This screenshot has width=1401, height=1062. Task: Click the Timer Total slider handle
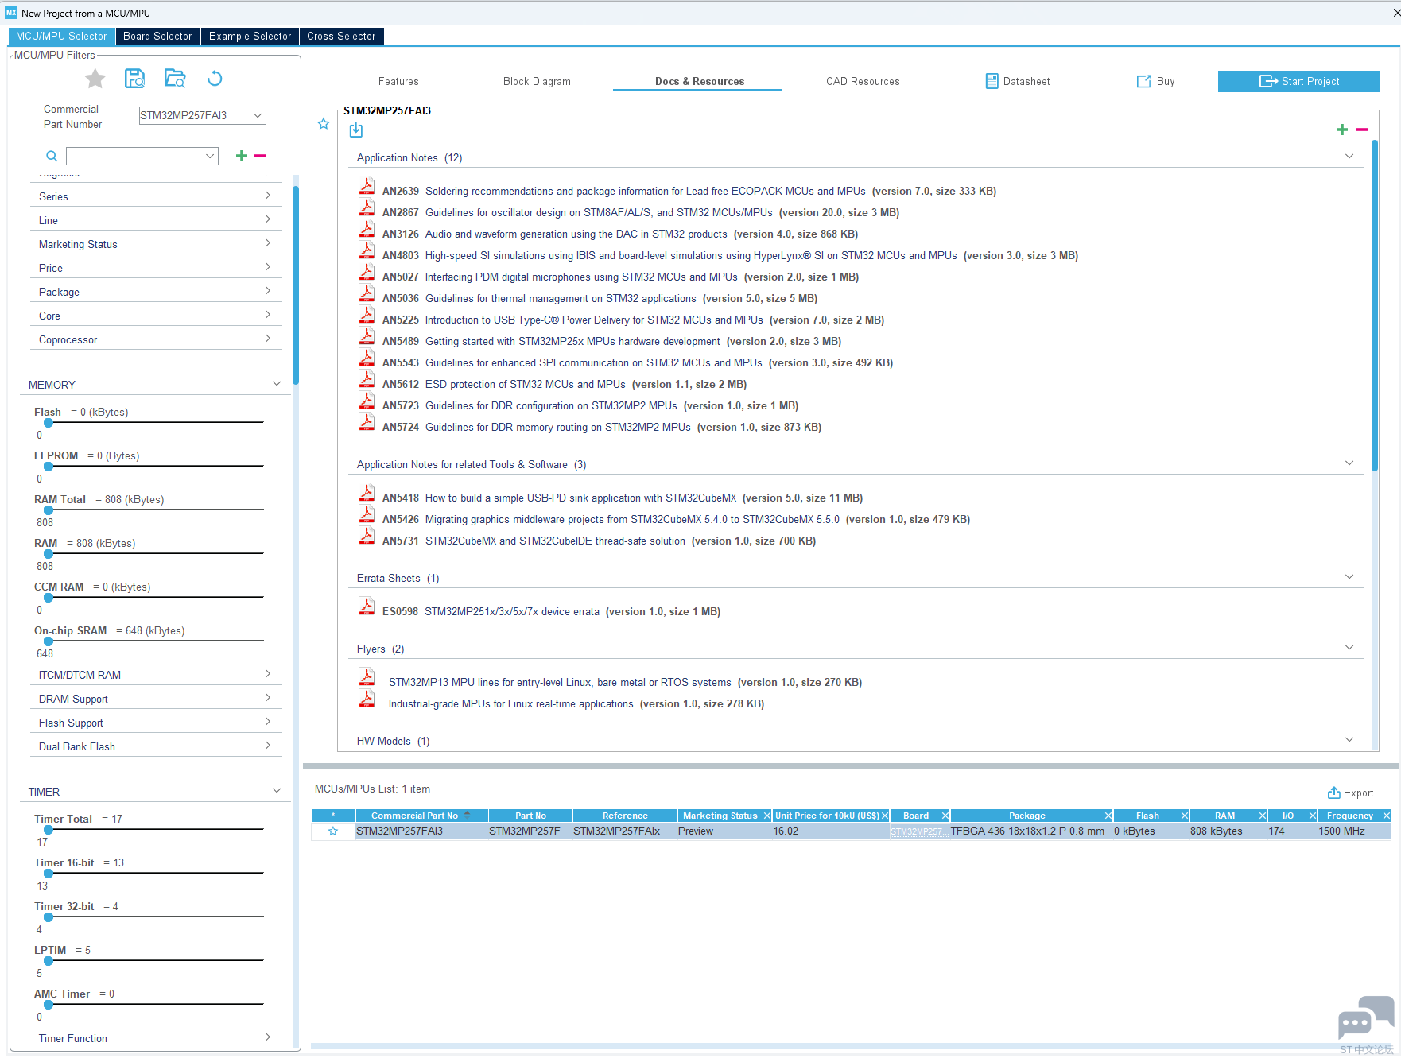[x=49, y=830]
